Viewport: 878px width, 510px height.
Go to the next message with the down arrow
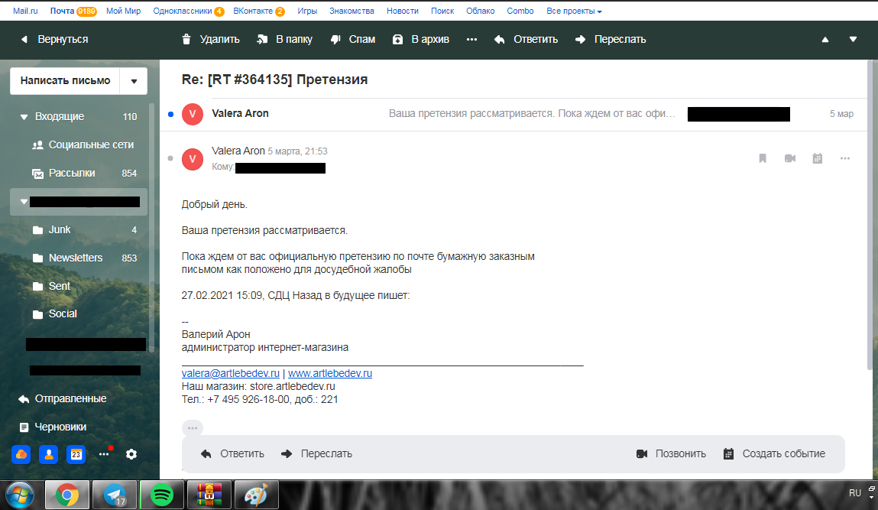point(853,40)
